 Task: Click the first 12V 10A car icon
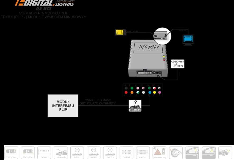(11, 153)
